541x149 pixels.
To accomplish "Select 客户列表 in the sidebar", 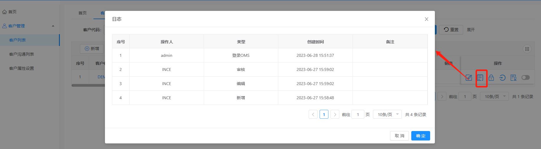I will (29, 40).
